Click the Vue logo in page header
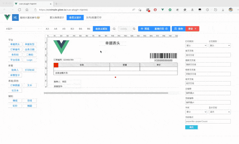Image resolution: width=239 pixels, height=144 pixels. pyautogui.click(x=7, y=17)
